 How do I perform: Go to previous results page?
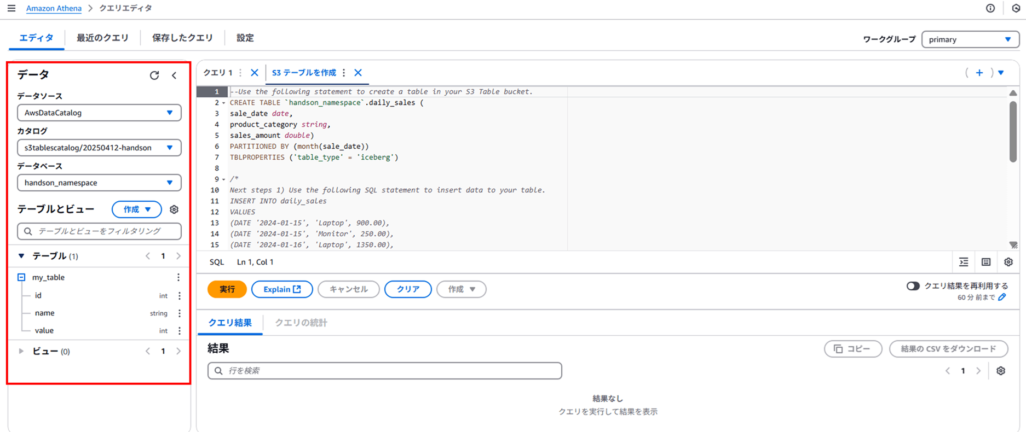(948, 371)
